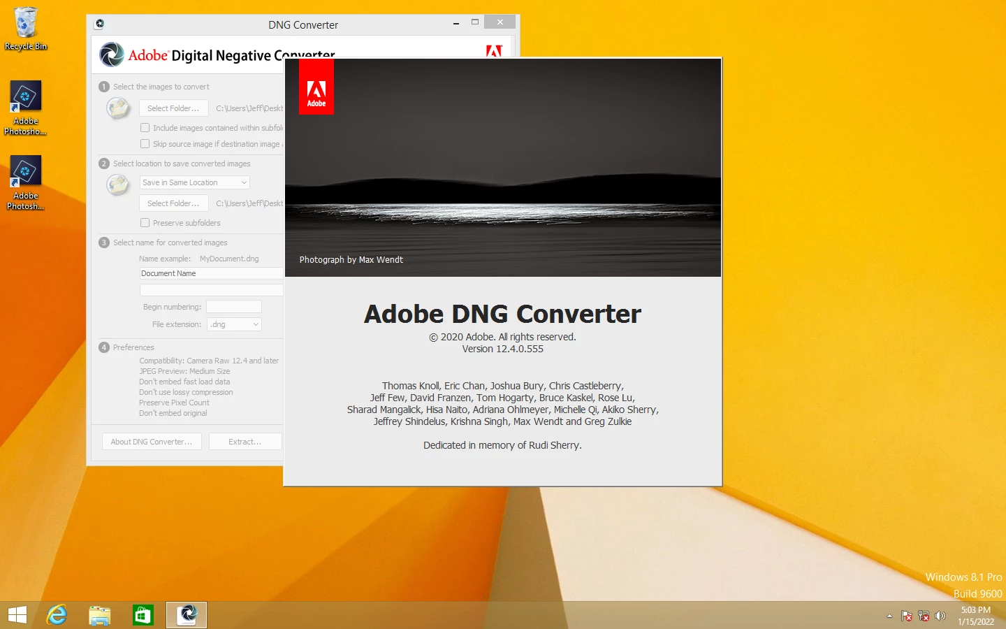
Task: Click 'Don't embed original' preference text
Action: 173,413
